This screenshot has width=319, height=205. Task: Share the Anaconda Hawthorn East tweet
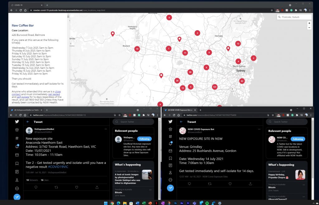pos(97,187)
